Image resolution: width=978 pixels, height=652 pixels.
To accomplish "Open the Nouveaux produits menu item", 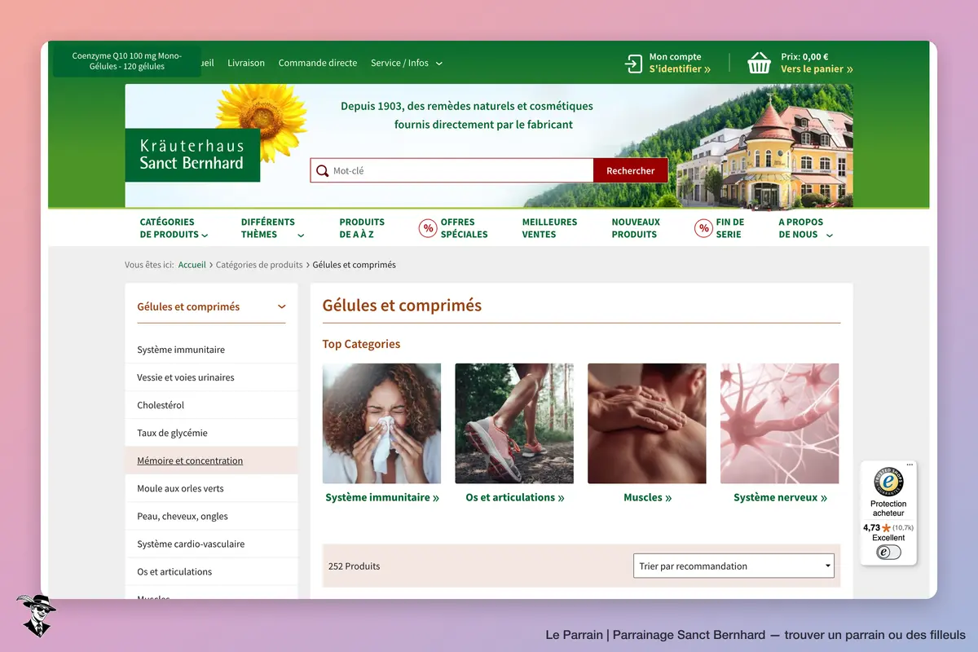I will tap(636, 228).
